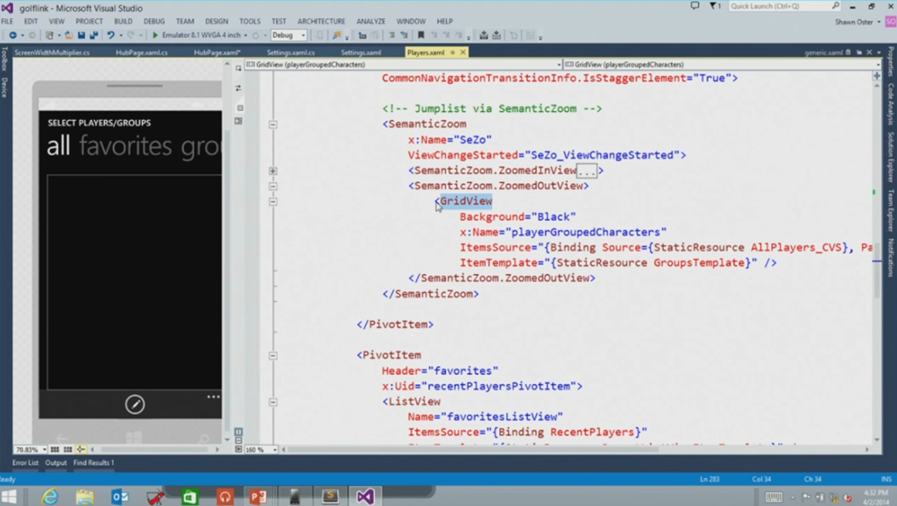Screen dimensions: 897x506
Task: Open the Toolbox side panel
Action: (x=4, y=60)
